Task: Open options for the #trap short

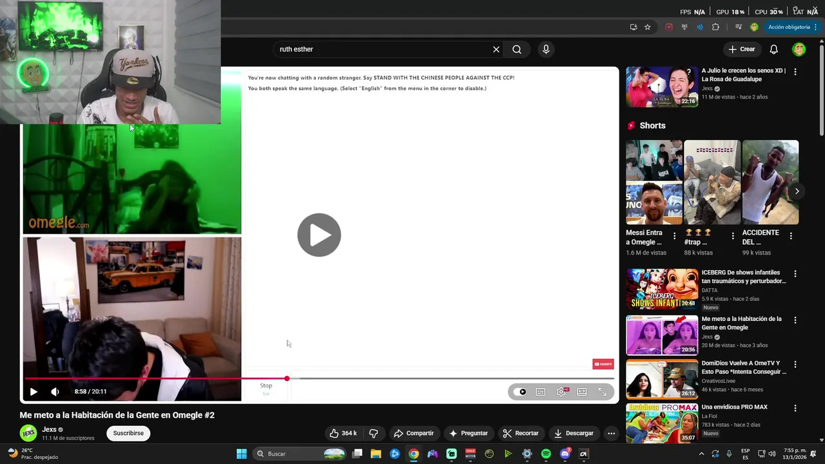Action: (733, 236)
